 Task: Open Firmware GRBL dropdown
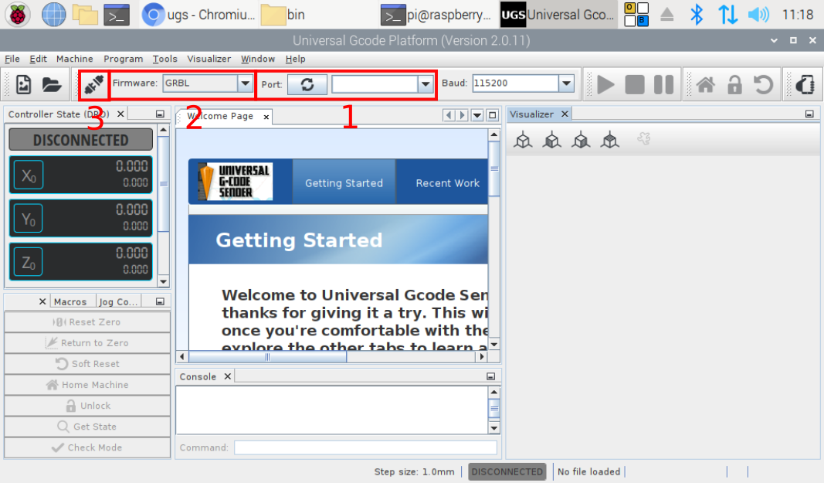tap(245, 83)
